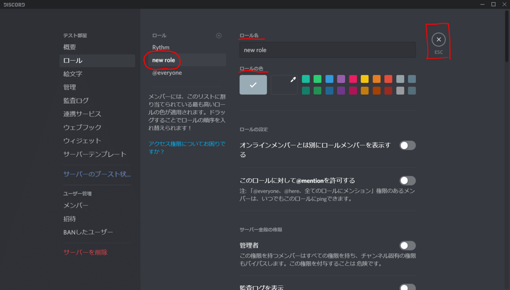Select the new role entry

[187, 60]
